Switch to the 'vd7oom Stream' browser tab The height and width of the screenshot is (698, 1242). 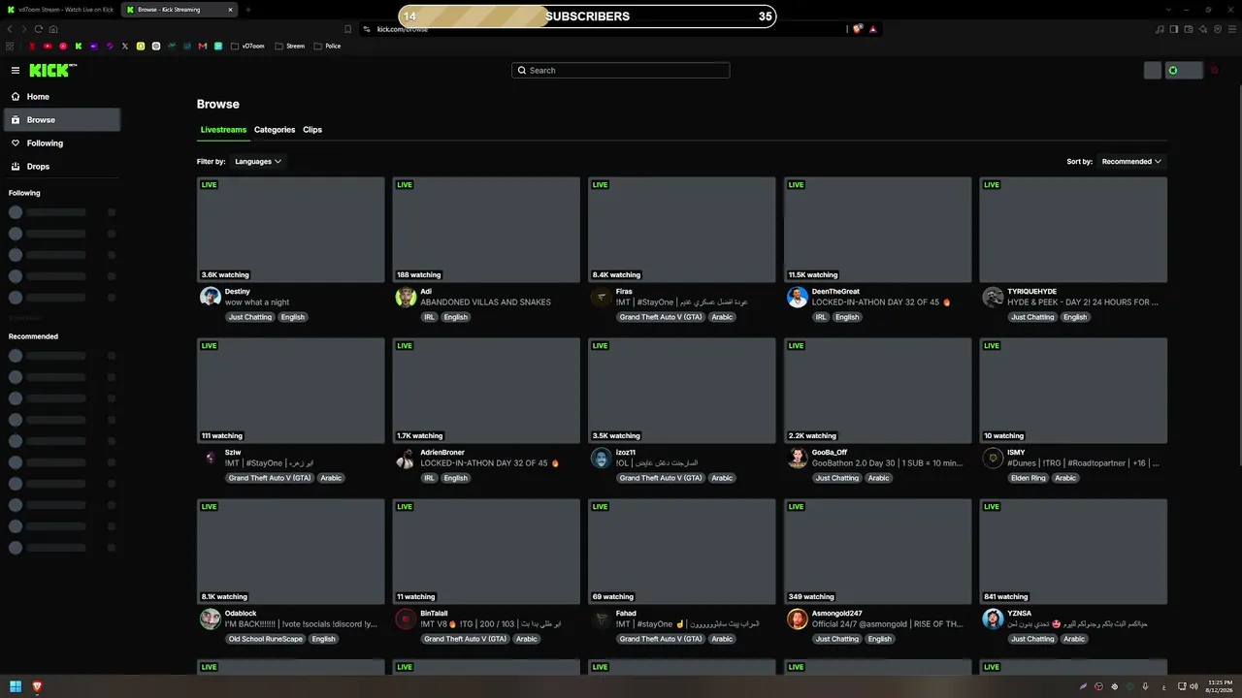(x=60, y=10)
